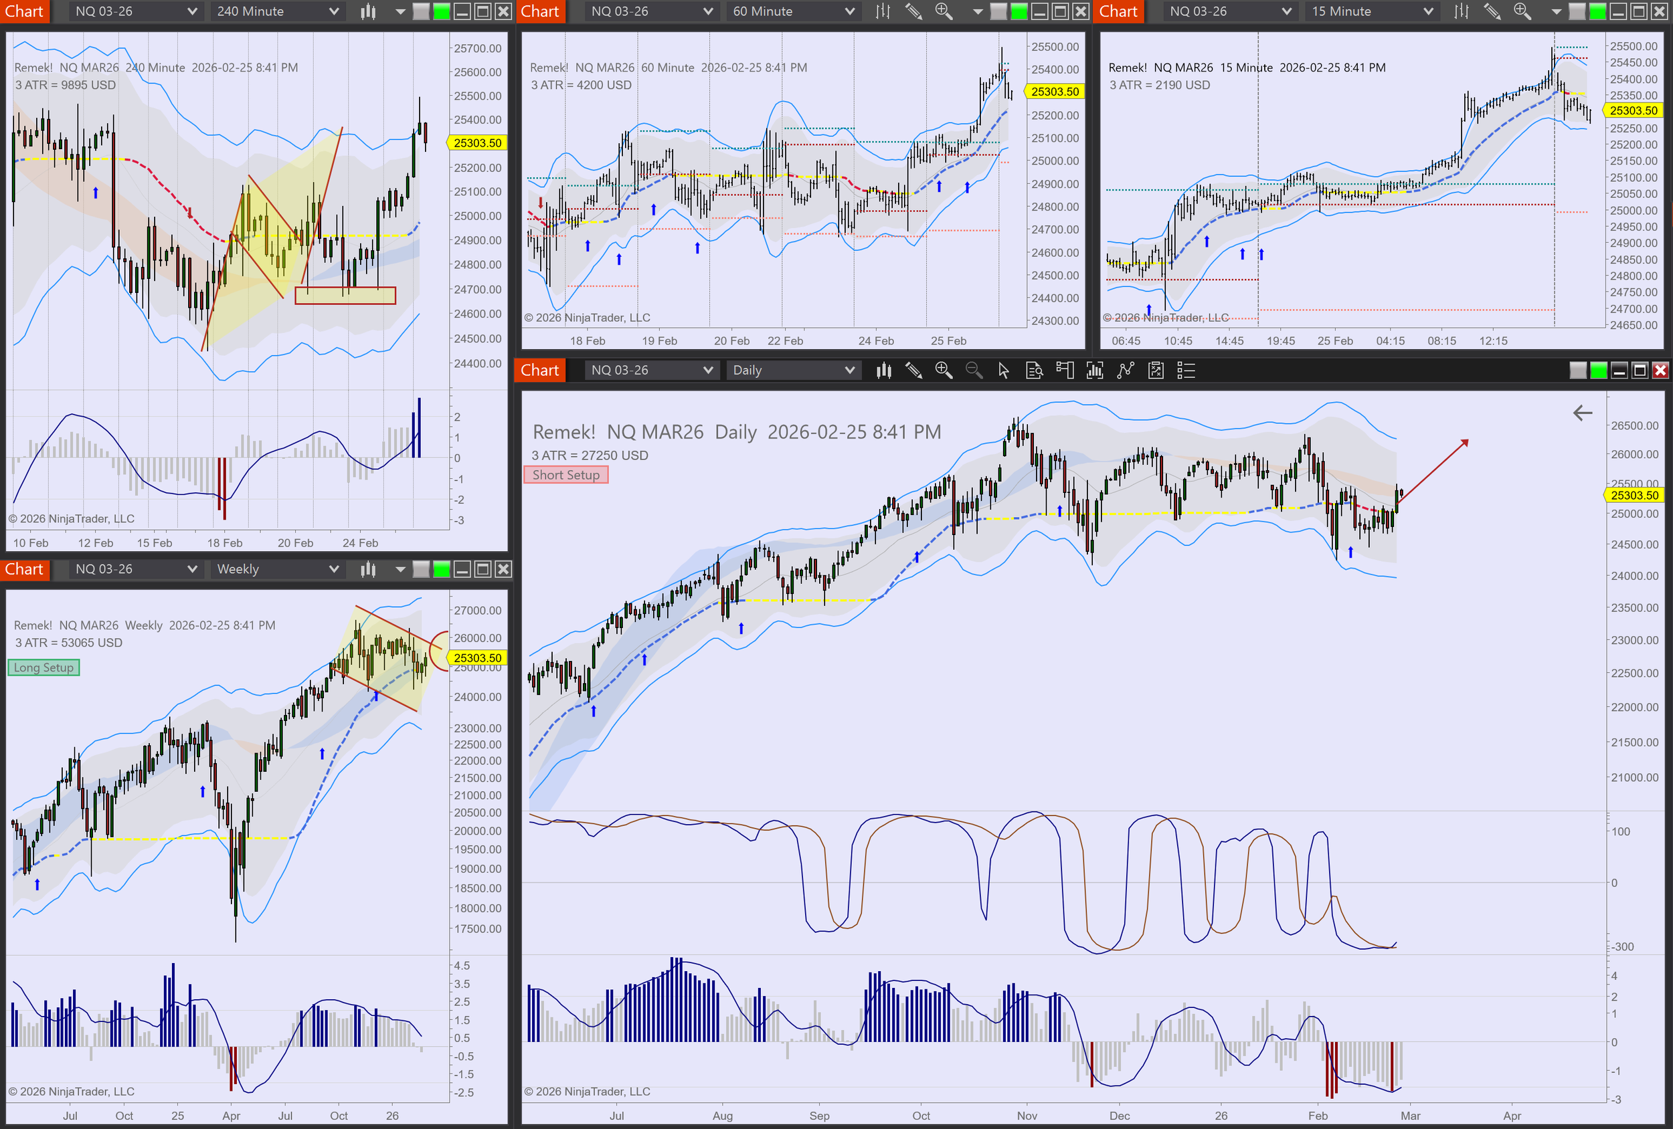Viewport: 1673px width, 1129px height.
Task: Open Data Series icon in Daily chart toolbar
Action: point(884,371)
